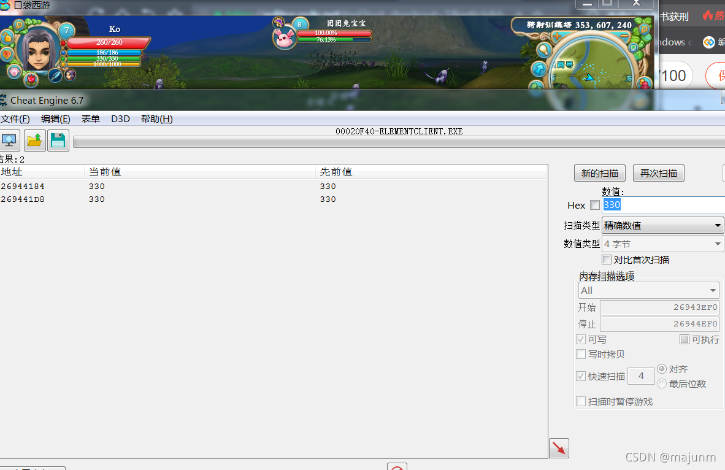This screenshot has width=725, height=470.
Task: Click the square icon at minimap top-right
Action: 643,29
